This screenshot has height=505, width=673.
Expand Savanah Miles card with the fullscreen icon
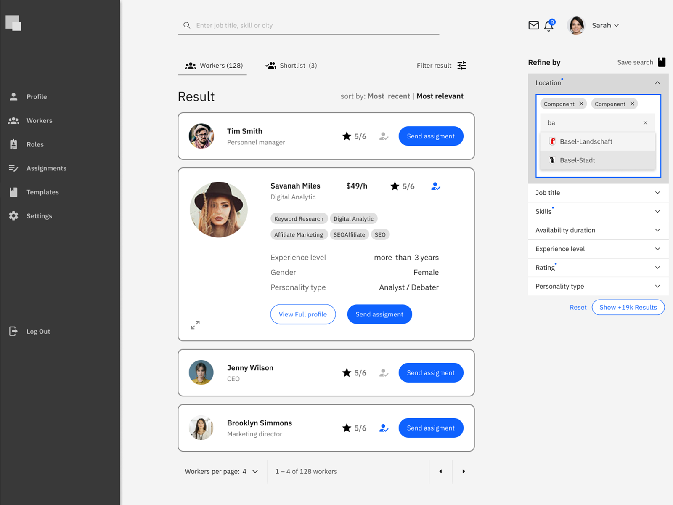195,325
